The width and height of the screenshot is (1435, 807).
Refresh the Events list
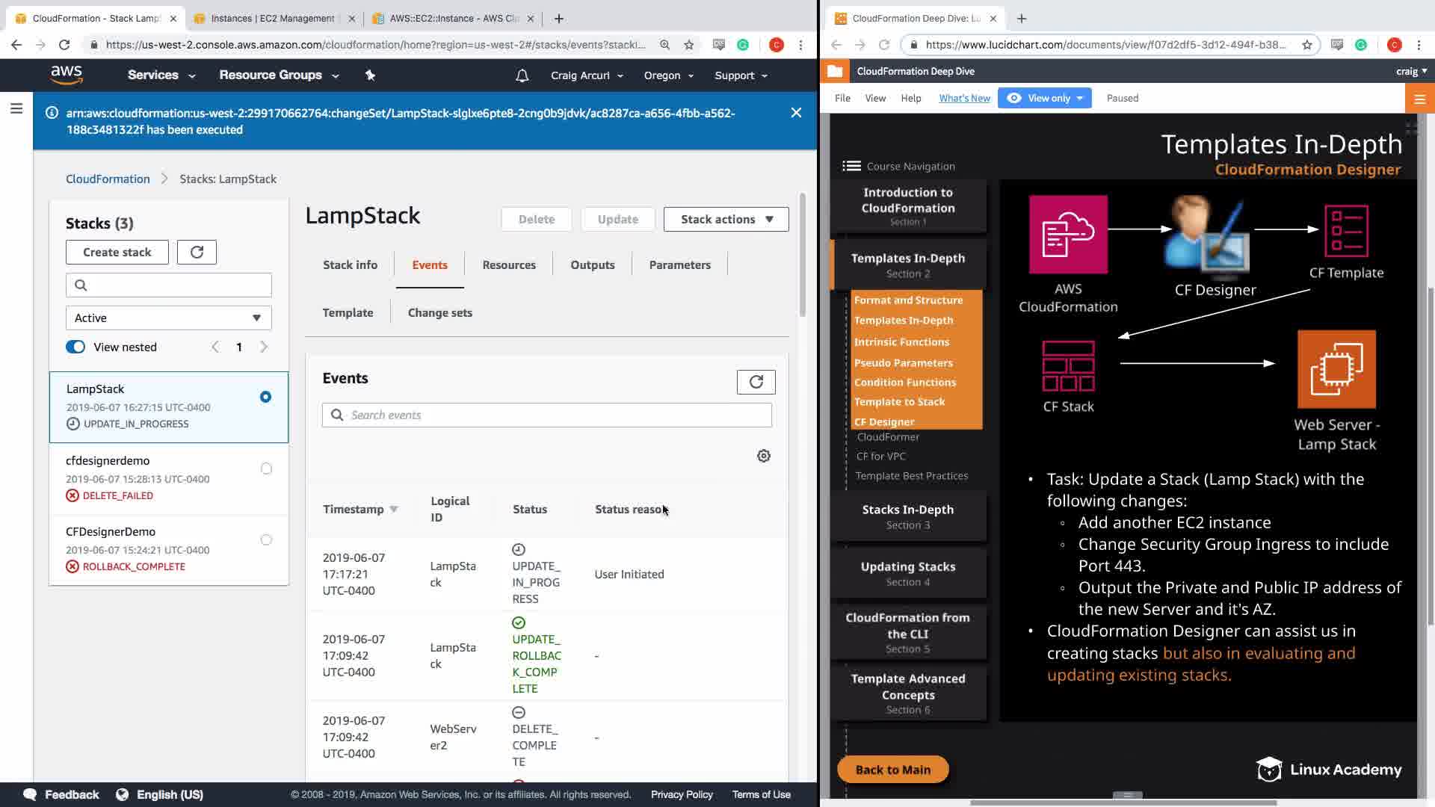coord(756,382)
